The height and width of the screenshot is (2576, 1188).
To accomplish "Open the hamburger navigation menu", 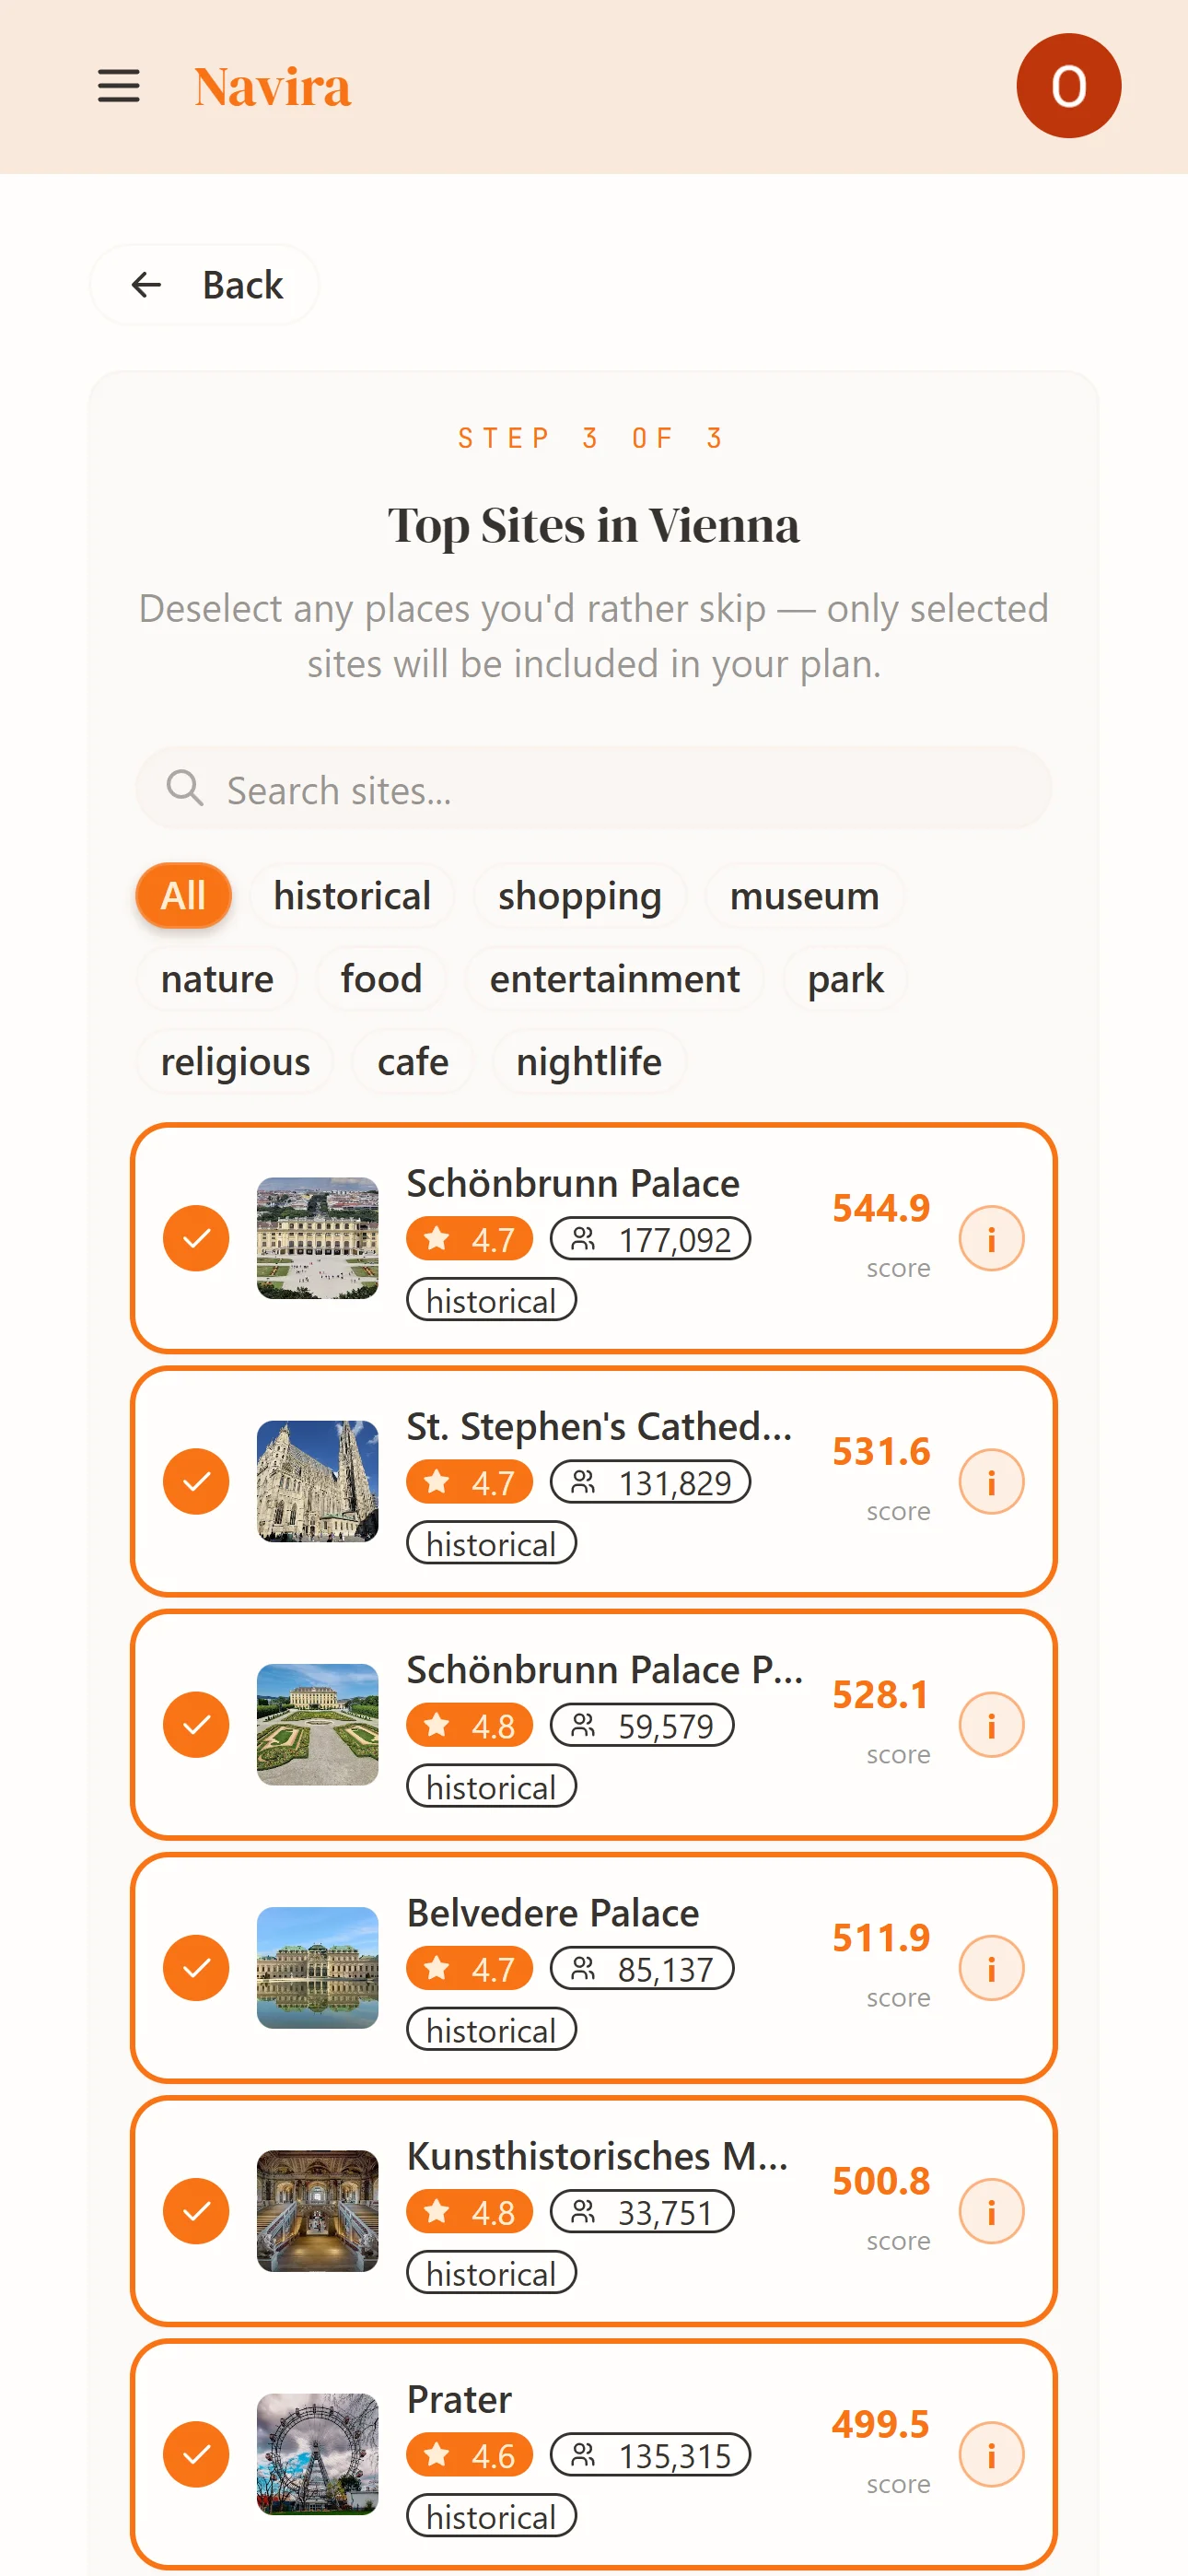I will (118, 86).
